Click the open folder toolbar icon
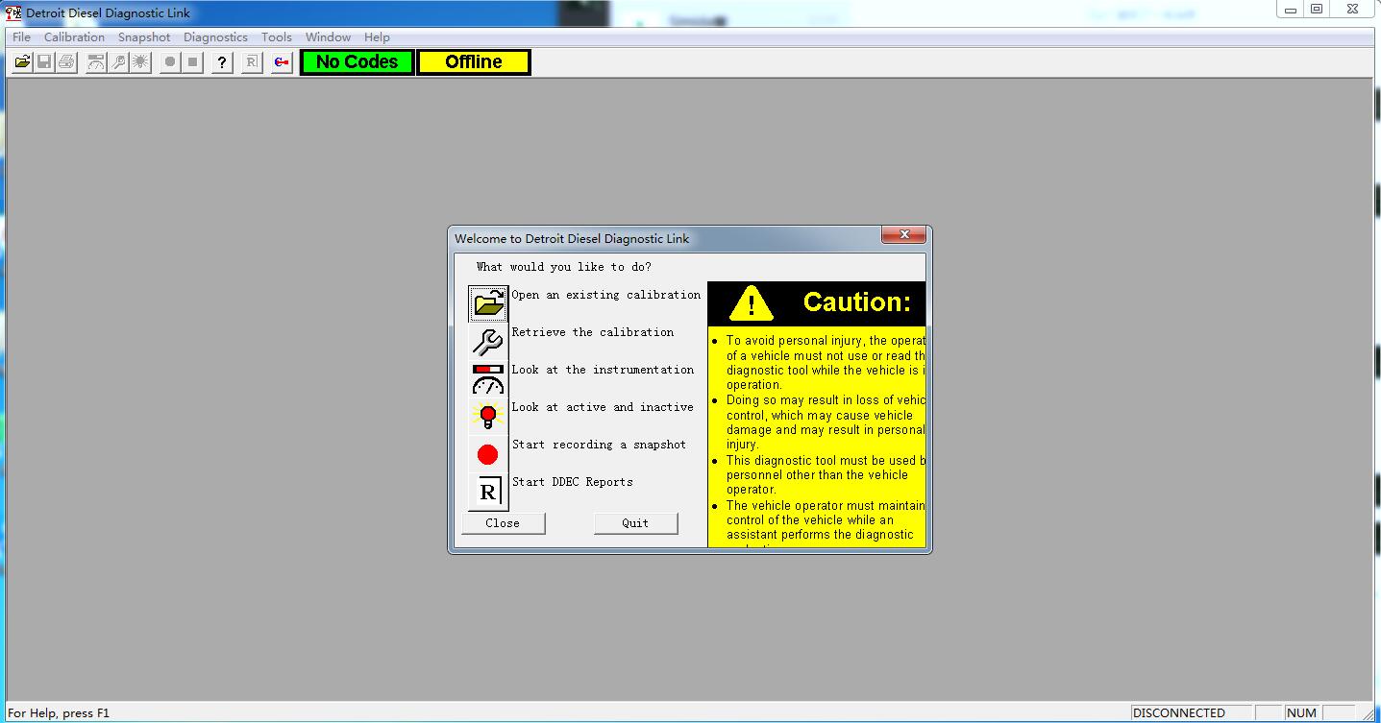 click(22, 62)
